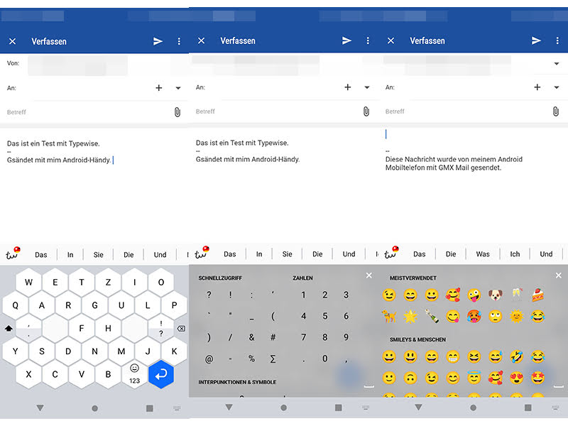Choose the suggestion 'Sie' in left screen

pos(99,255)
